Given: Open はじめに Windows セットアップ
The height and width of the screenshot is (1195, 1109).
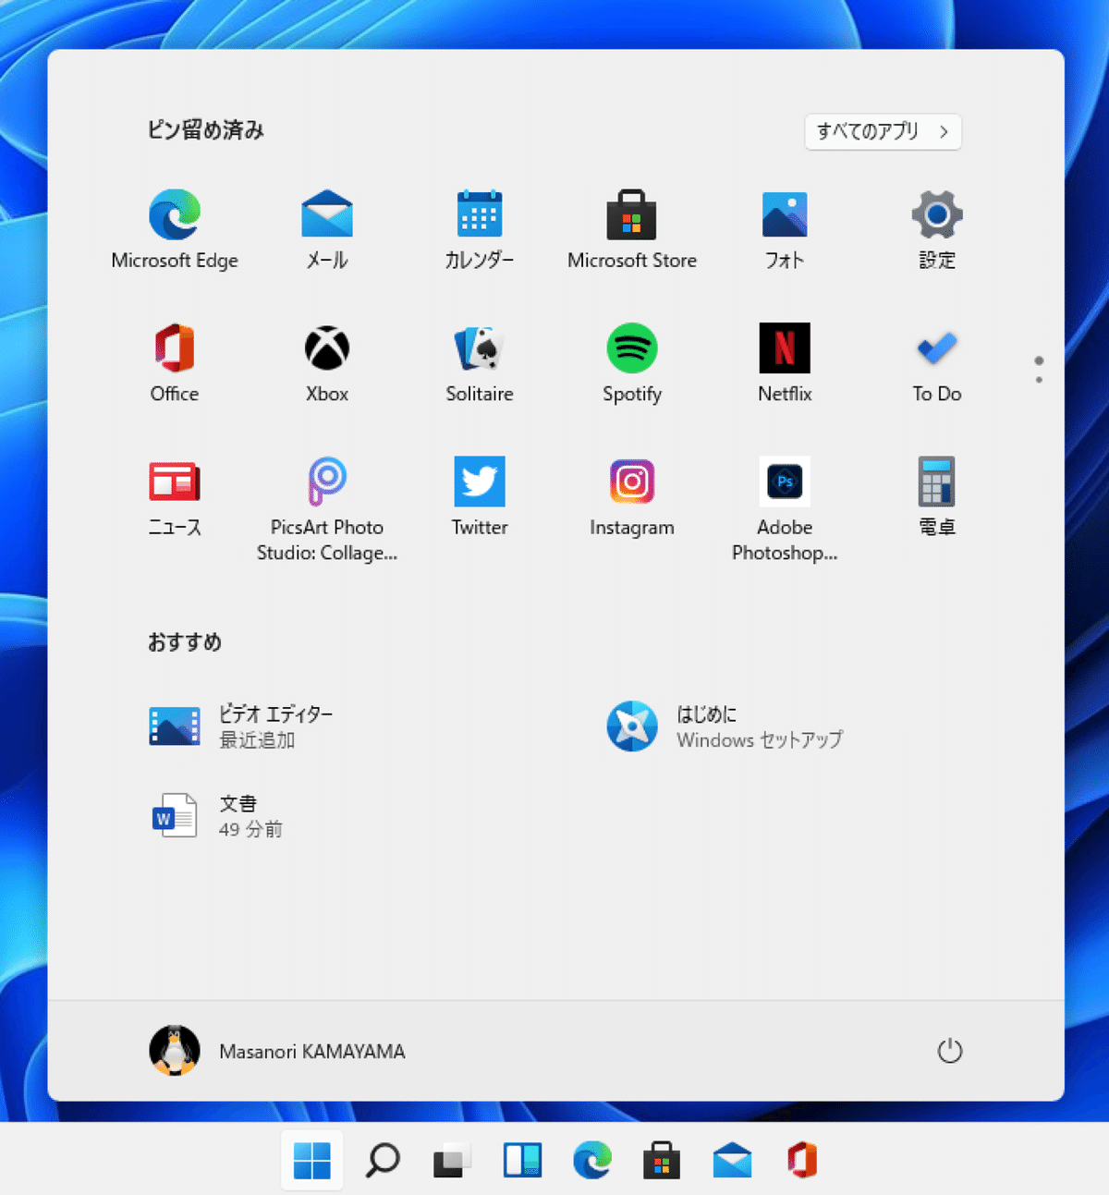Looking at the screenshot, I should tap(730, 726).
